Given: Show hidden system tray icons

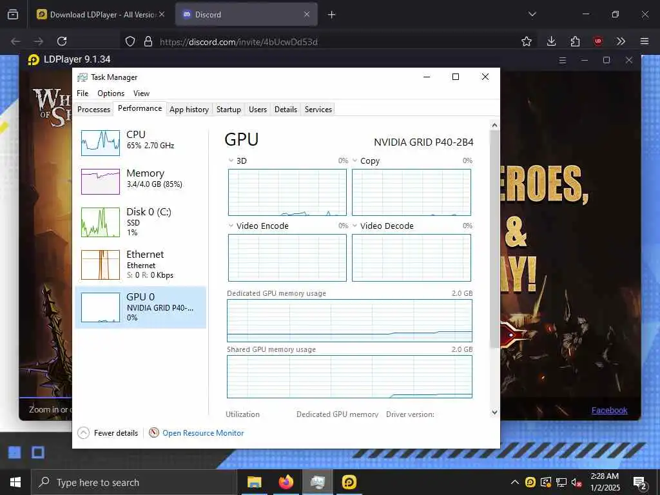Looking at the screenshot, I should (515, 482).
